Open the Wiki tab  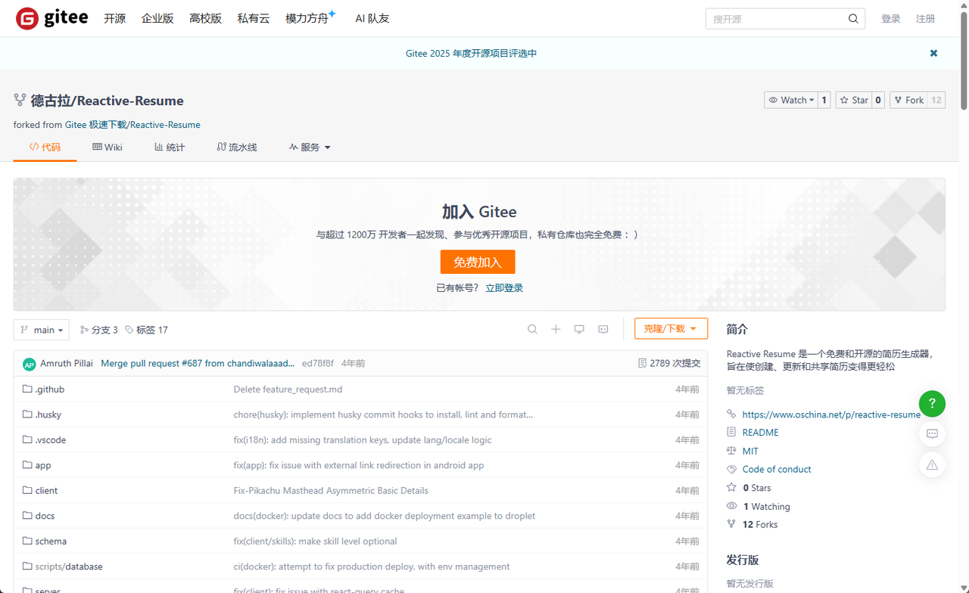click(x=107, y=147)
